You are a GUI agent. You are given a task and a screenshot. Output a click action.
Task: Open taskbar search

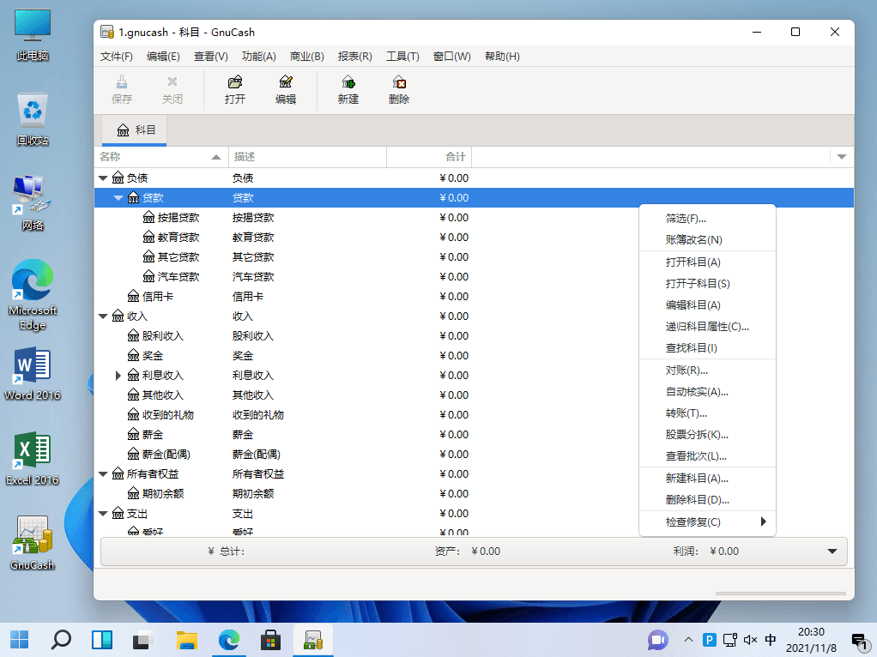61,640
